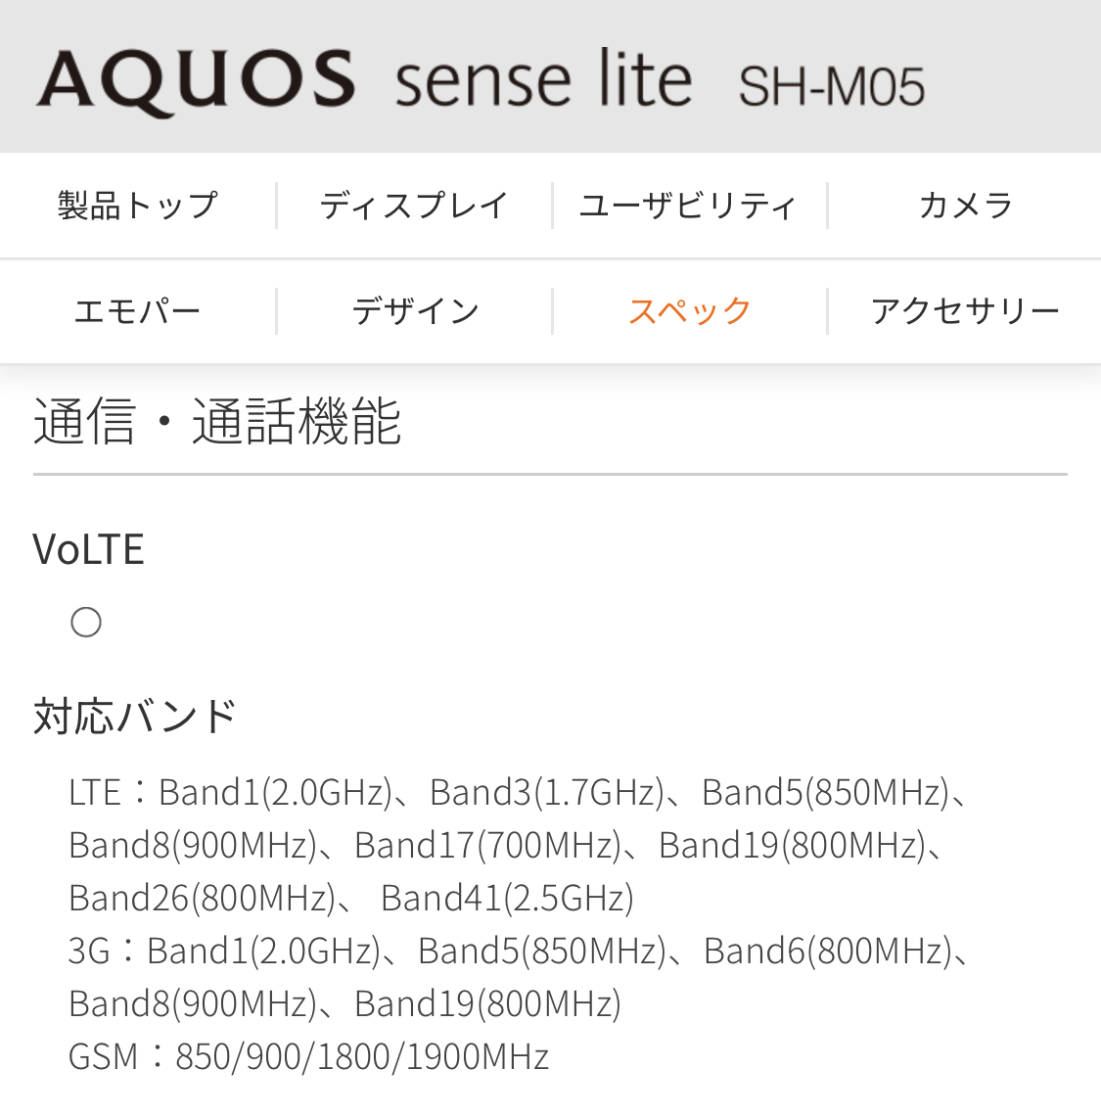Click the 3G Band1(2.0GHz) text
This screenshot has height=1116, width=1101.
[x=263, y=951]
